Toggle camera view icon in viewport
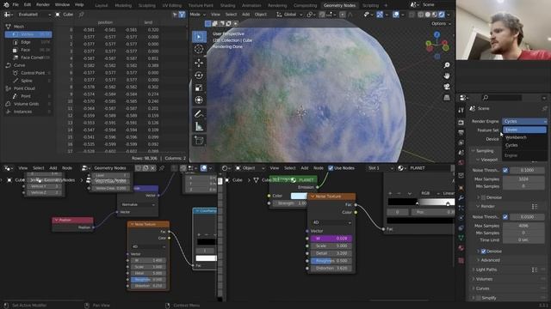The width and height of the screenshot is (551, 309). pos(447,87)
